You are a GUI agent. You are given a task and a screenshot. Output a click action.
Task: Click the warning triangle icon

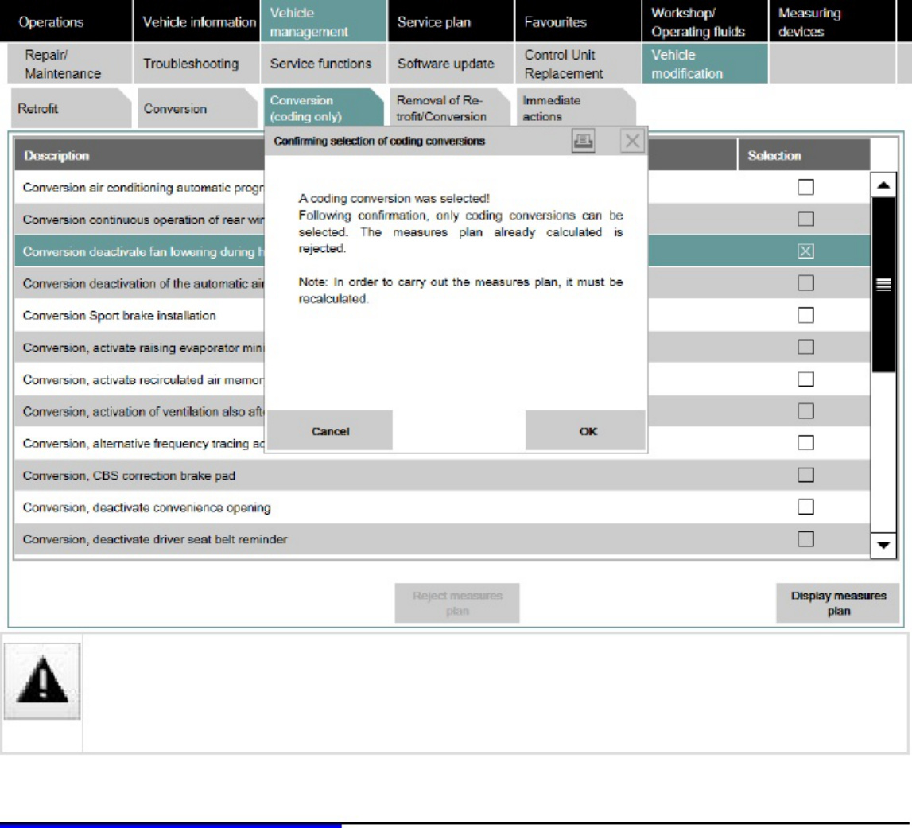click(x=42, y=681)
